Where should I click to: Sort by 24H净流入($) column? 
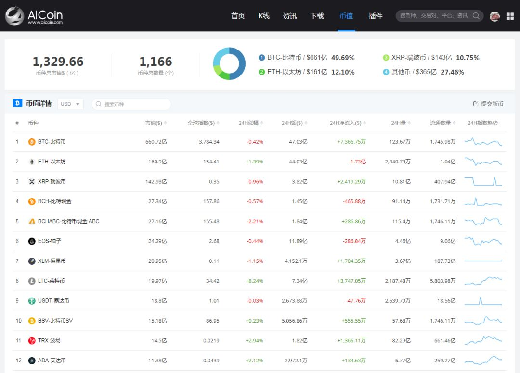click(x=348, y=123)
